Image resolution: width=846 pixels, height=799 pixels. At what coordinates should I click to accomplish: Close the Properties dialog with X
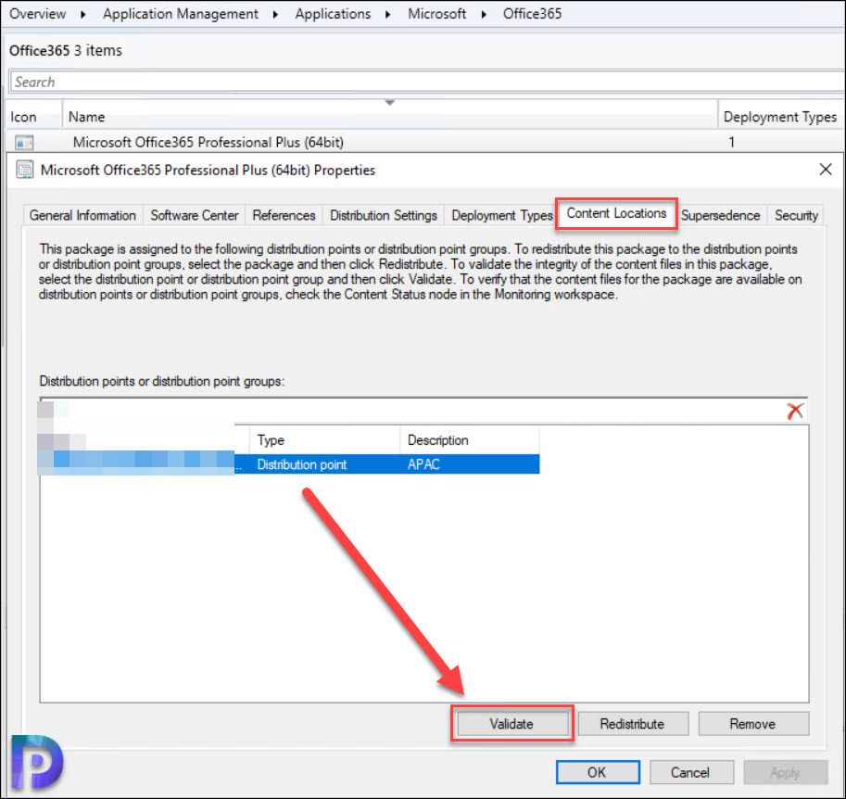tap(826, 170)
